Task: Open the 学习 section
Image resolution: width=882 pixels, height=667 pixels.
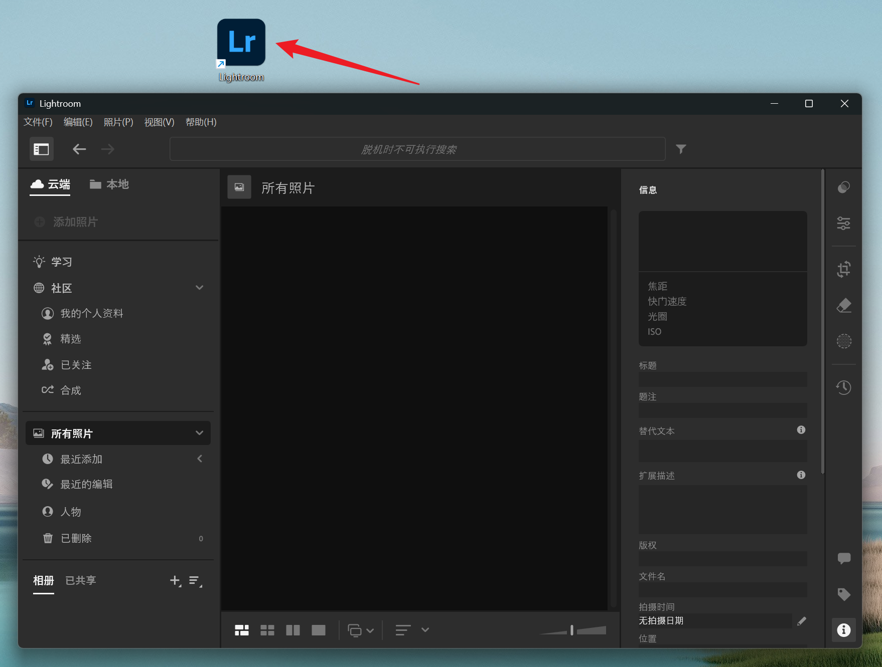Action: coord(53,262)
